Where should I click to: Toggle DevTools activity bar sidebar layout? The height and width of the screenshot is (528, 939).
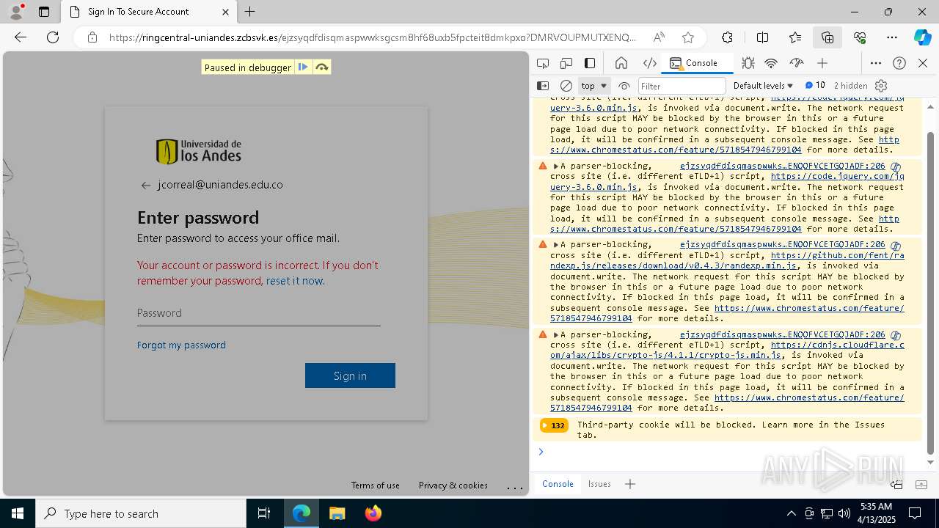coord(590,63)
